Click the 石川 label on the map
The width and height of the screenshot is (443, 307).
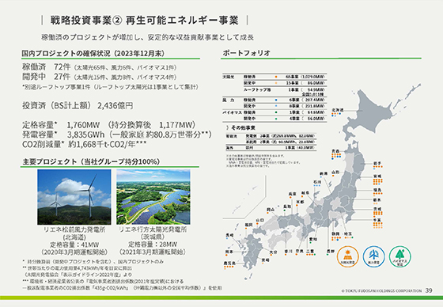[317, 182]
